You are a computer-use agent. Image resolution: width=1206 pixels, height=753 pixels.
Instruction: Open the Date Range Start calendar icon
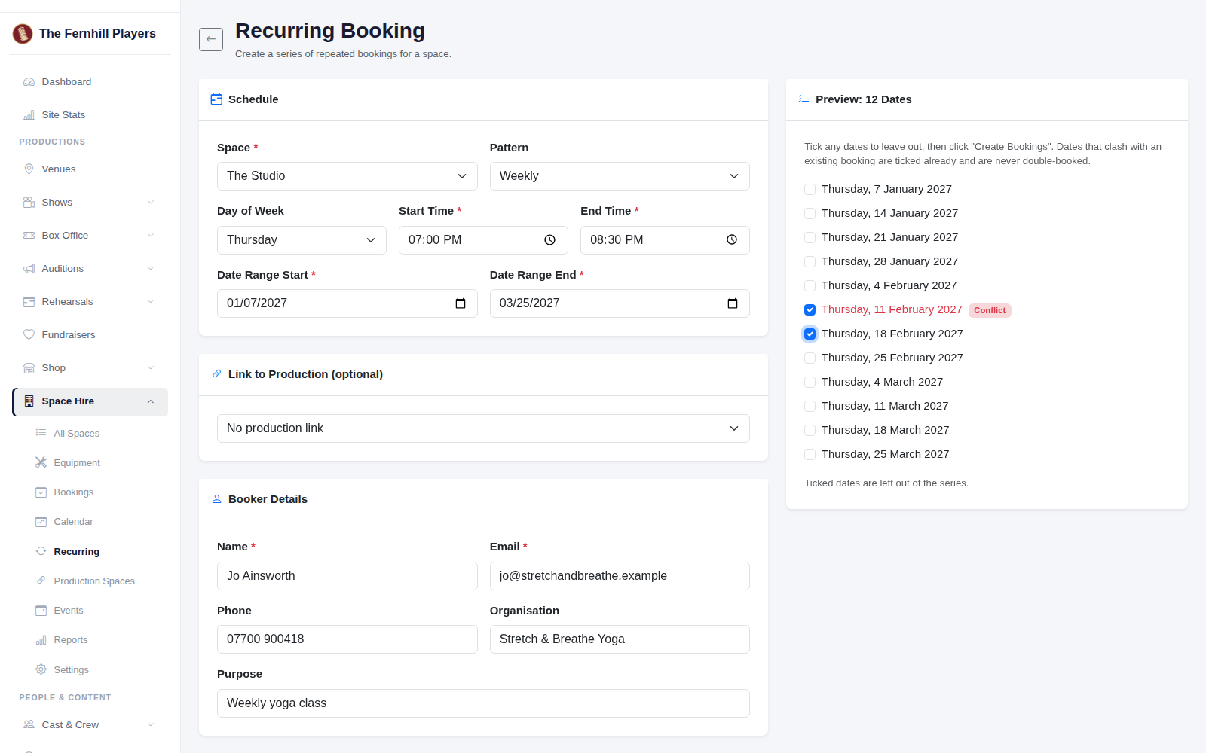pos(461,303)
